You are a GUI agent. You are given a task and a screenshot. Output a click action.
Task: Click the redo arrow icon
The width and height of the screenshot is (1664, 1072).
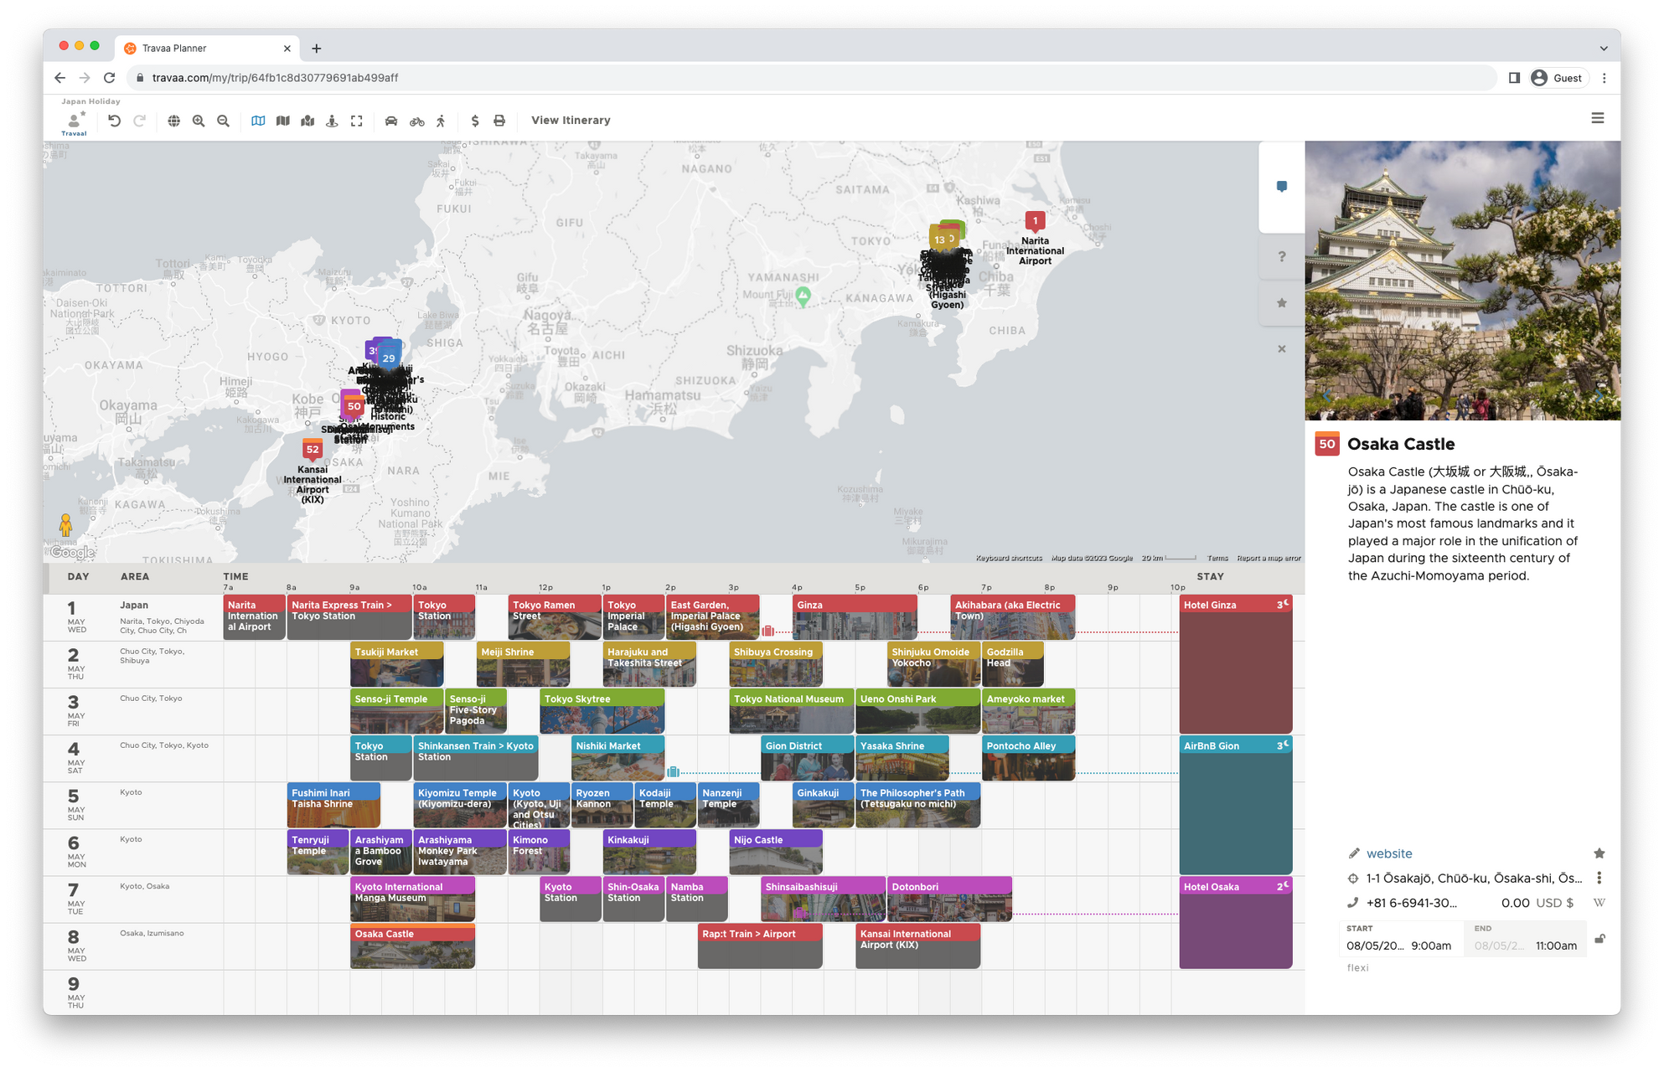(140, 121)
